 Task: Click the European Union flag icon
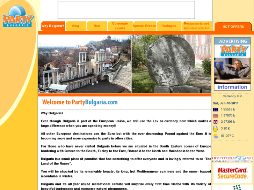point(215,109)
